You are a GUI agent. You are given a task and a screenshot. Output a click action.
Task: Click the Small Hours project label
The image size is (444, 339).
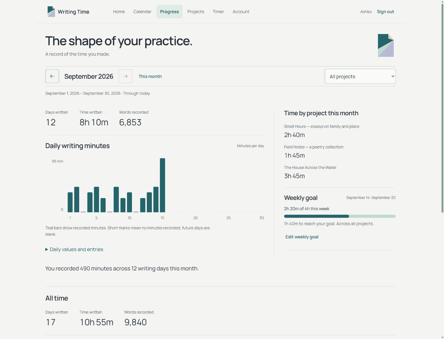click(x=322, y=126)
